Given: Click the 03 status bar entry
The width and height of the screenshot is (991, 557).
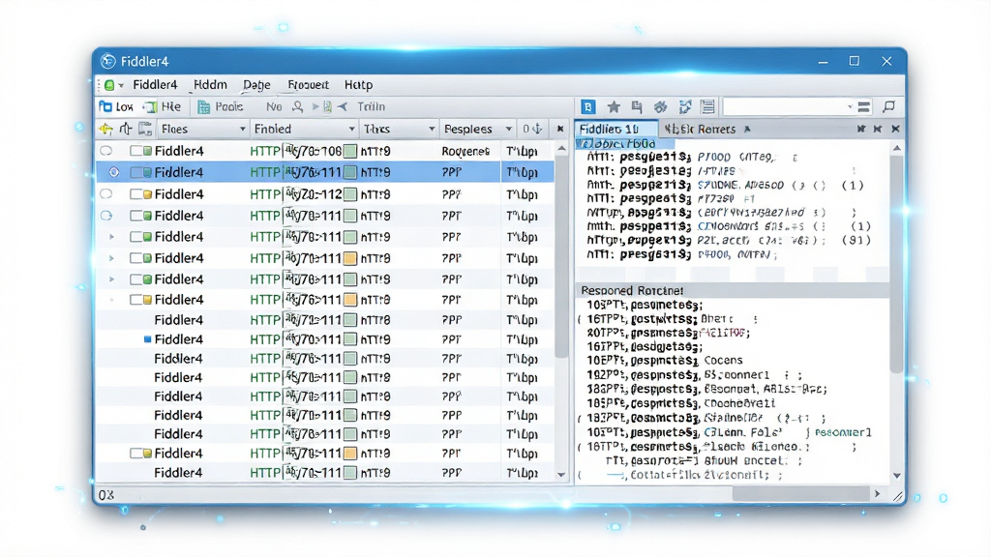Looking at the screenshot, I should pos(106,494).
